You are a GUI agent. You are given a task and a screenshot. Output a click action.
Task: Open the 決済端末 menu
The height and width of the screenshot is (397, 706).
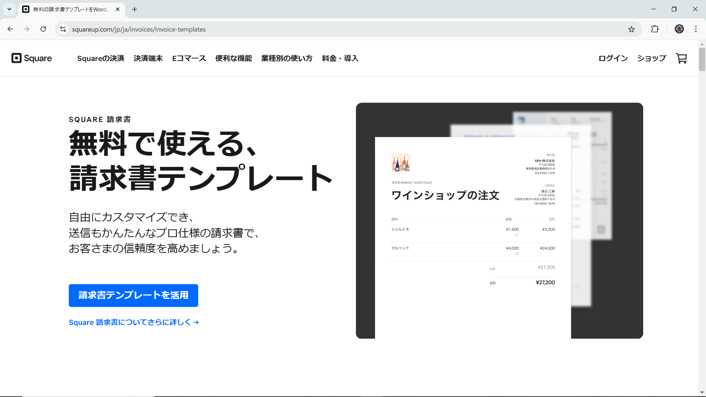coord(148,58)
